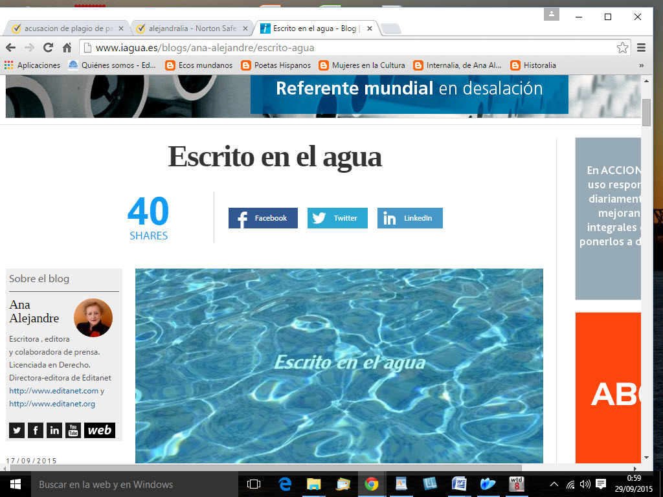Click the browser forward arrow

(x=29, y=48)
